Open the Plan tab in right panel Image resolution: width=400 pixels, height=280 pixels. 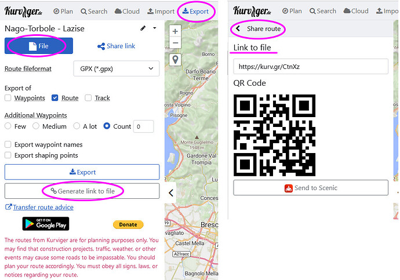292,11
